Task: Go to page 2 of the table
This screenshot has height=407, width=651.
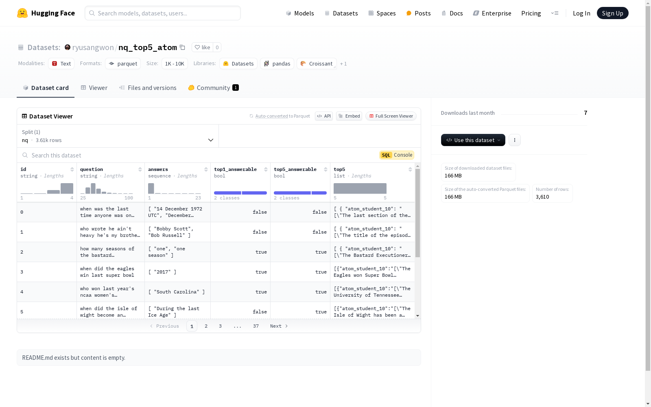Action: point(206,326)
